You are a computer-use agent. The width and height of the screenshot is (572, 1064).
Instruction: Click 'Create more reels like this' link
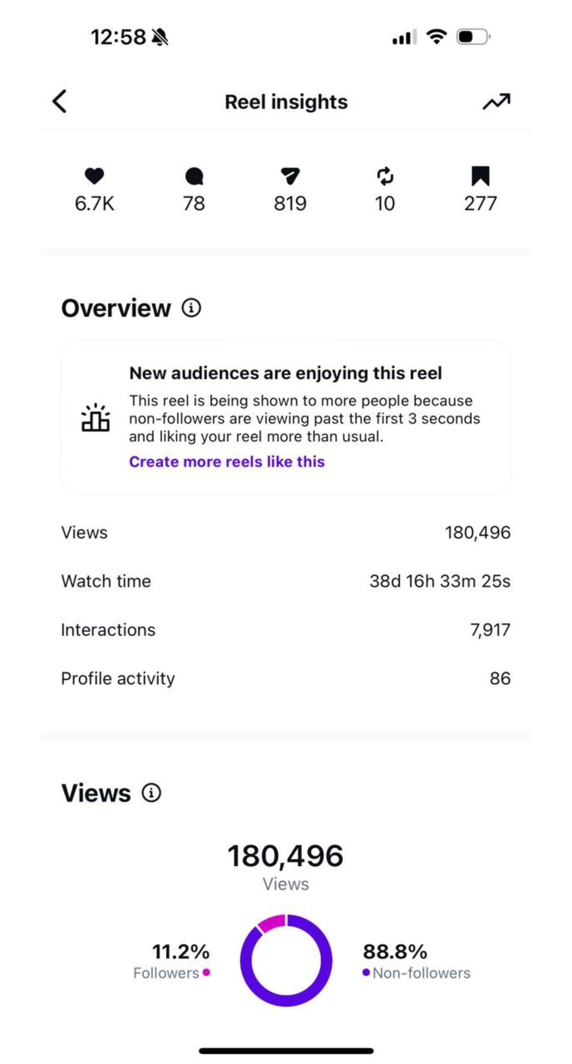[227, 461]
